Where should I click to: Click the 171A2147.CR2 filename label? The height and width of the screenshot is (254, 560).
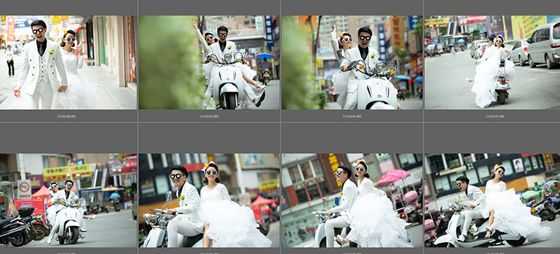(x=495, y=116)
